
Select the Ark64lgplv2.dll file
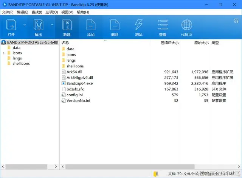click(x=80, y=78)
